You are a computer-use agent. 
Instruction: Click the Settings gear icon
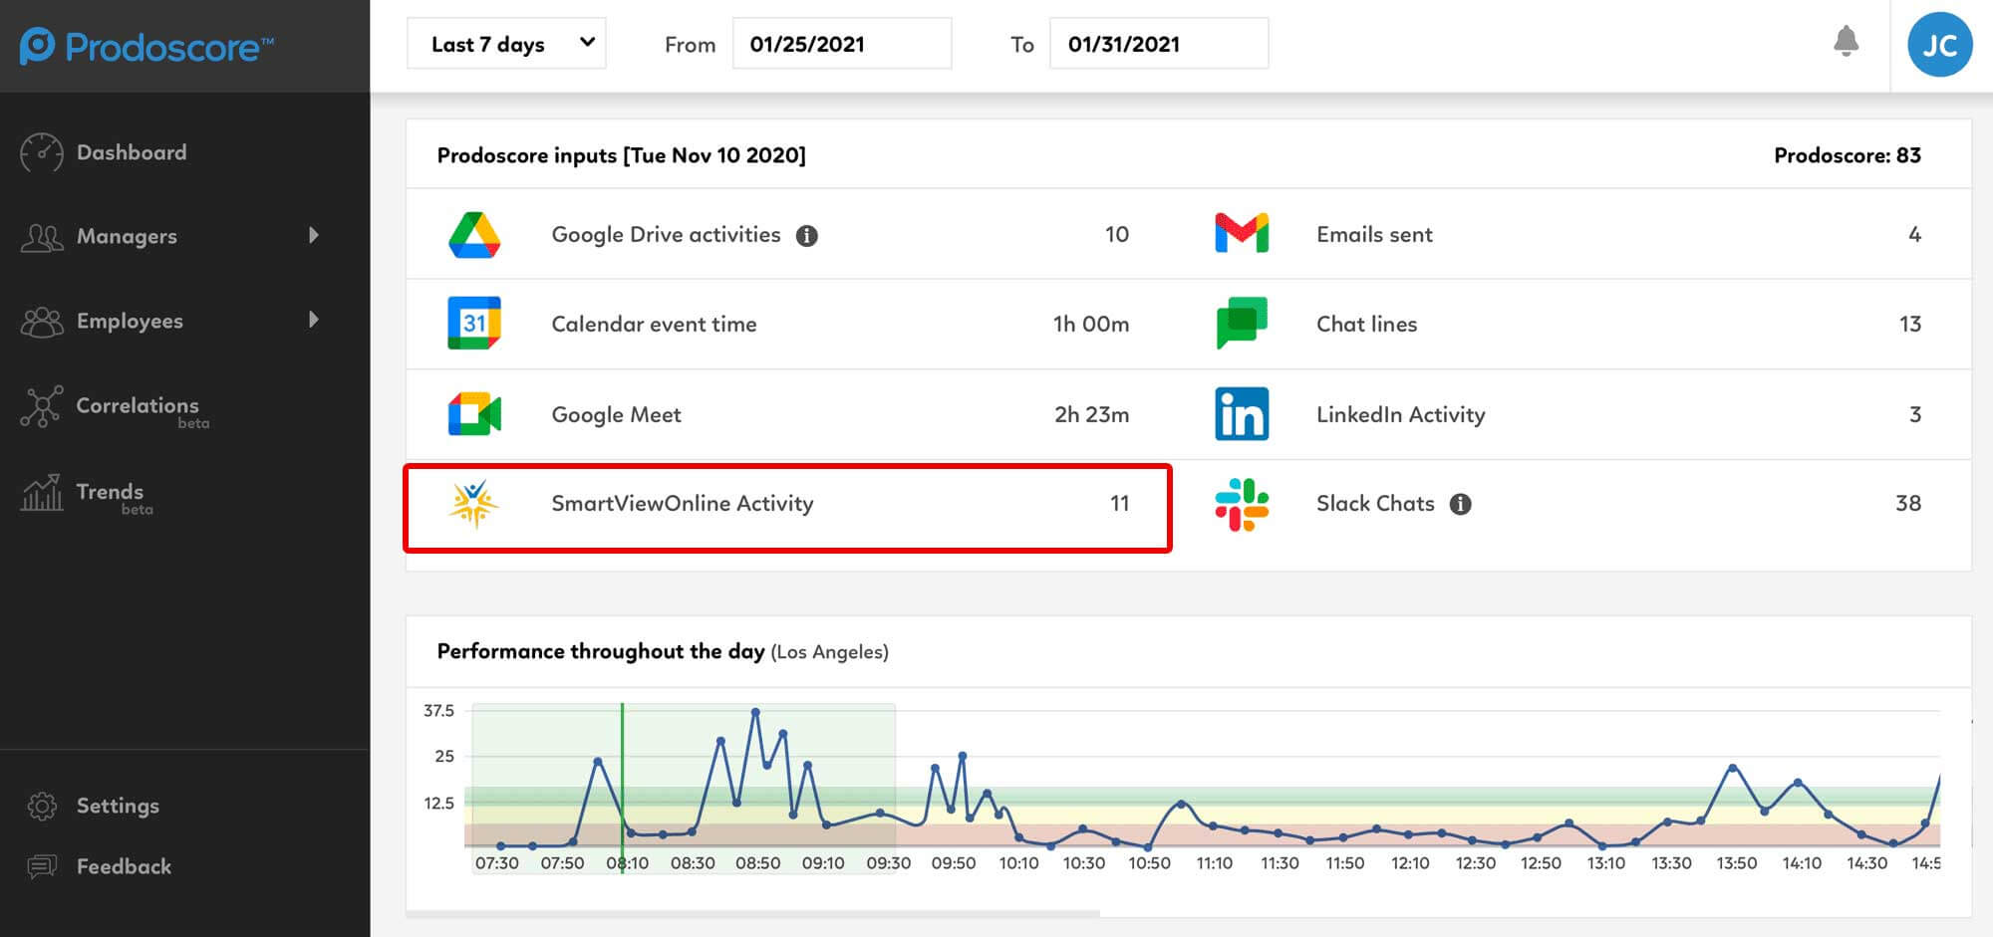42,806
